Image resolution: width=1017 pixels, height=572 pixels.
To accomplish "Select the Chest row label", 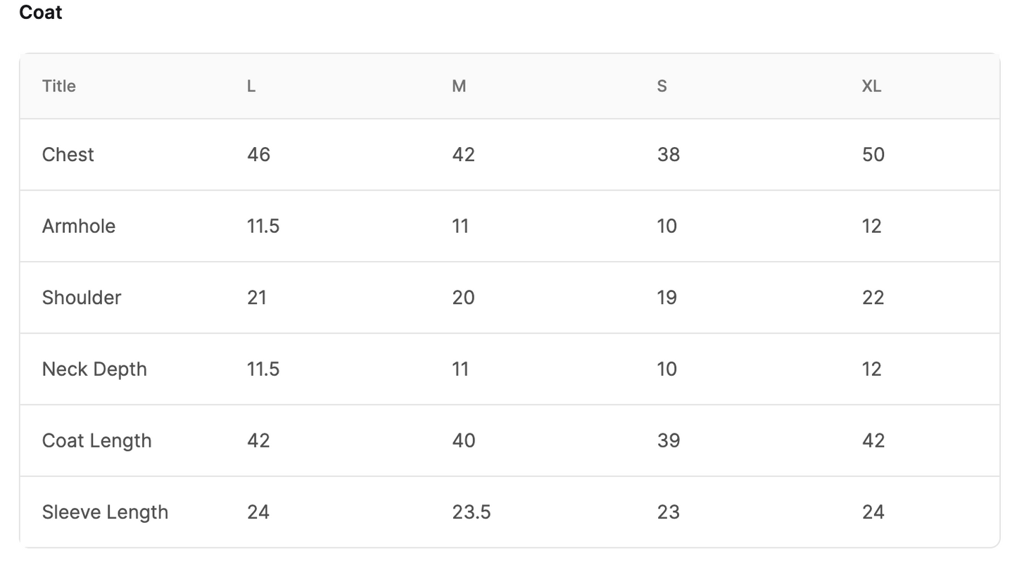I will [x=68, y=155].
